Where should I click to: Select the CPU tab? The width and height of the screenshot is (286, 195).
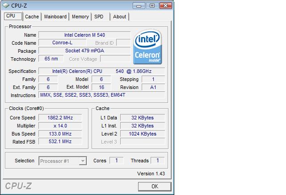[x=11, y=16]
